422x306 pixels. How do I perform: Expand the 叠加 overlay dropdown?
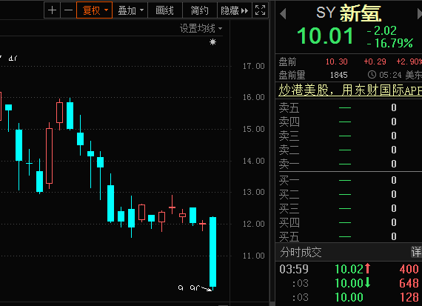point(130,10)
